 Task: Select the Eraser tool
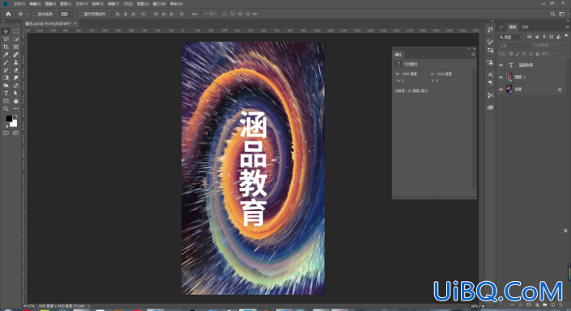coord(15,70)
